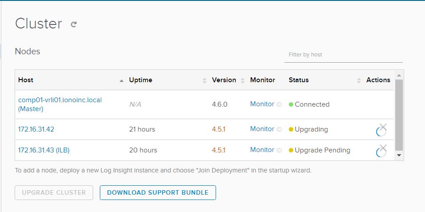Click remove icon for node 172.16.31.43 (ILB)

point(383,148)
